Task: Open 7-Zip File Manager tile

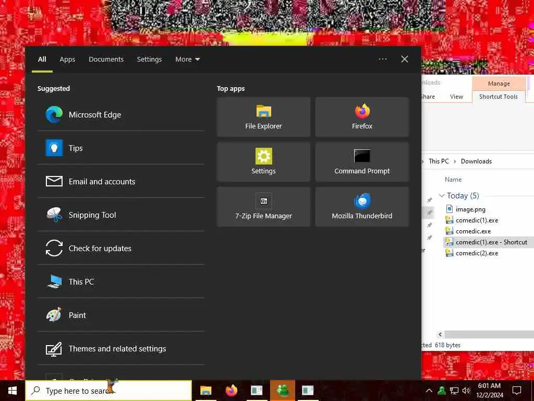Action: coord(263,207)
